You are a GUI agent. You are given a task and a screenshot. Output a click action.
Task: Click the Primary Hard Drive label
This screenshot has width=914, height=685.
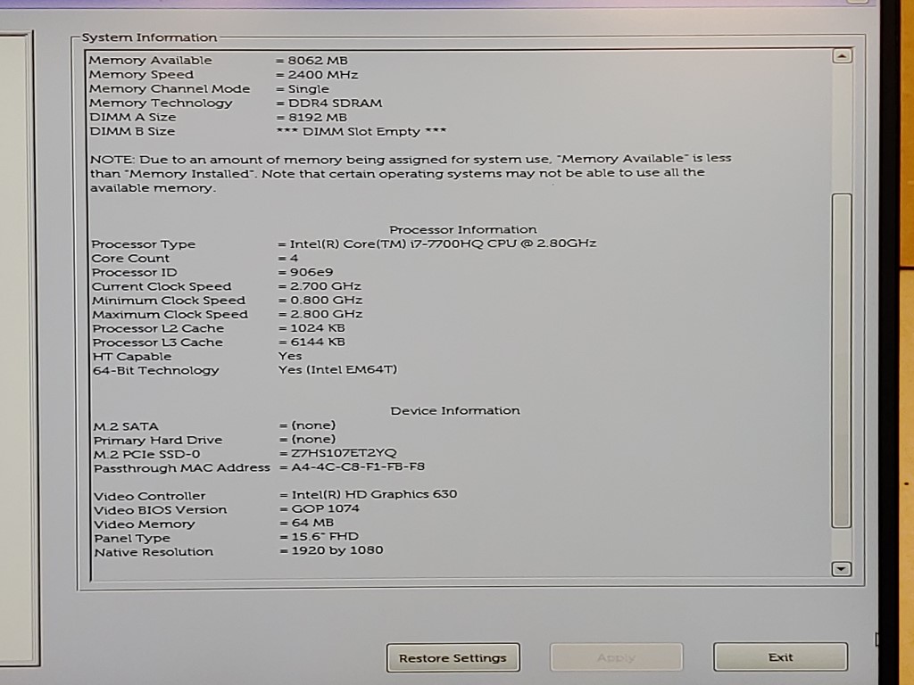pyautogui.click(x=158, y=441)
